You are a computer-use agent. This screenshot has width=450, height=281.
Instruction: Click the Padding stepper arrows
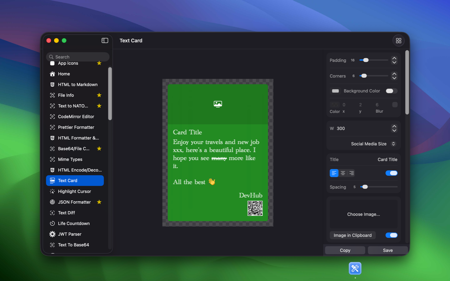pos(394,60)
